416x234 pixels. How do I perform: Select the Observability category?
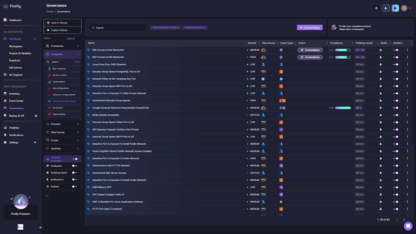(x=59, y=114)
